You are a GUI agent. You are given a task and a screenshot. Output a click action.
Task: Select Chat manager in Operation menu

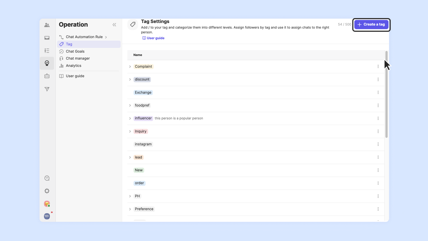point(78,58)
